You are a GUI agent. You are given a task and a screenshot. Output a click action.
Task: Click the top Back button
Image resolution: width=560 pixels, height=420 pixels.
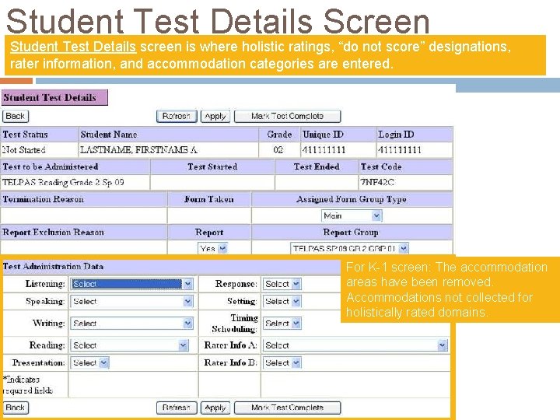pyautogui.click(x=16, y=116)
